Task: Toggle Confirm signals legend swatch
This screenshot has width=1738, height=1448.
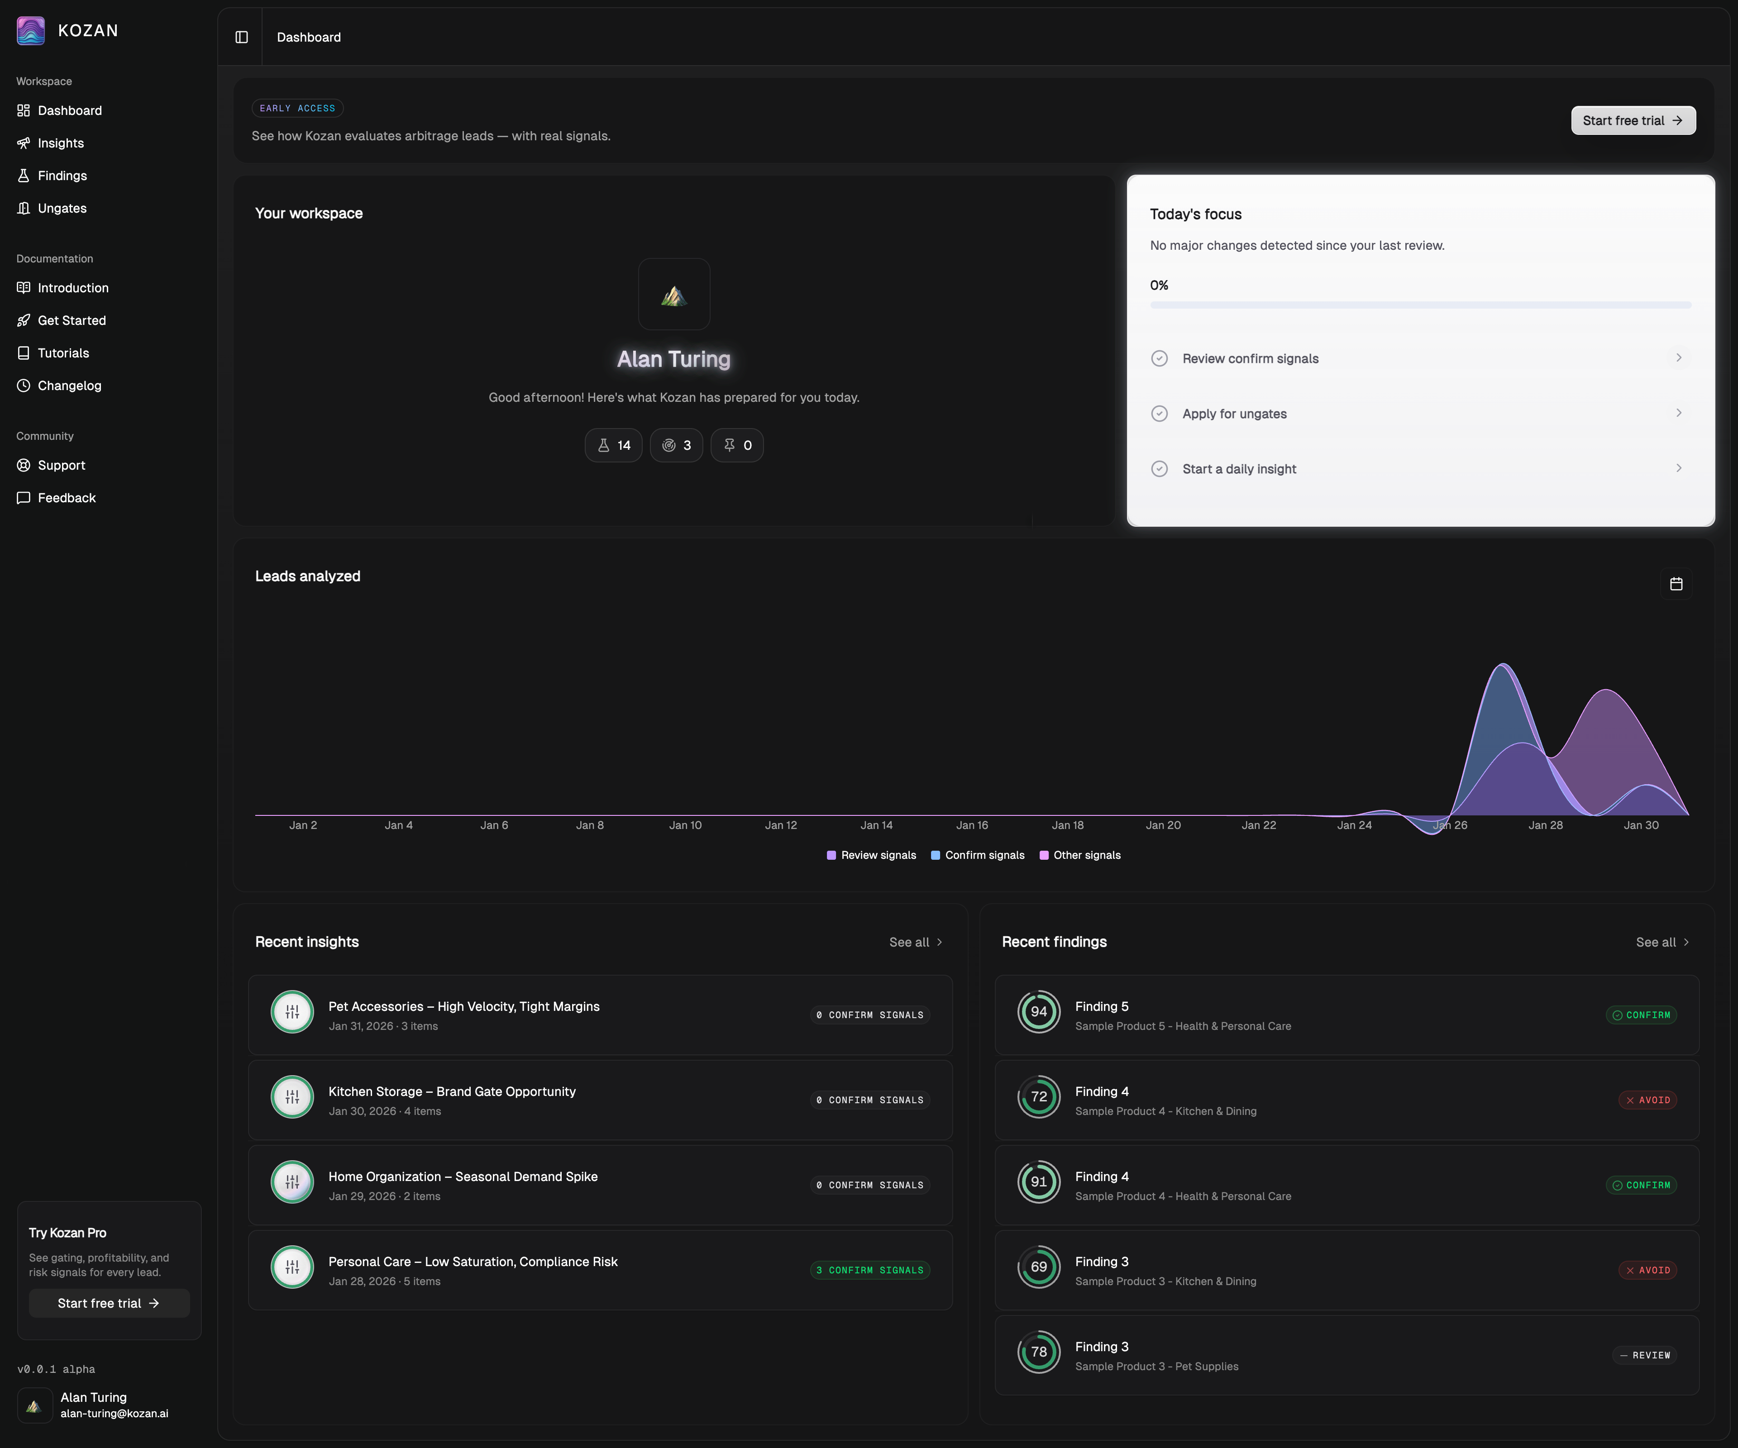Action: (935, 856)
